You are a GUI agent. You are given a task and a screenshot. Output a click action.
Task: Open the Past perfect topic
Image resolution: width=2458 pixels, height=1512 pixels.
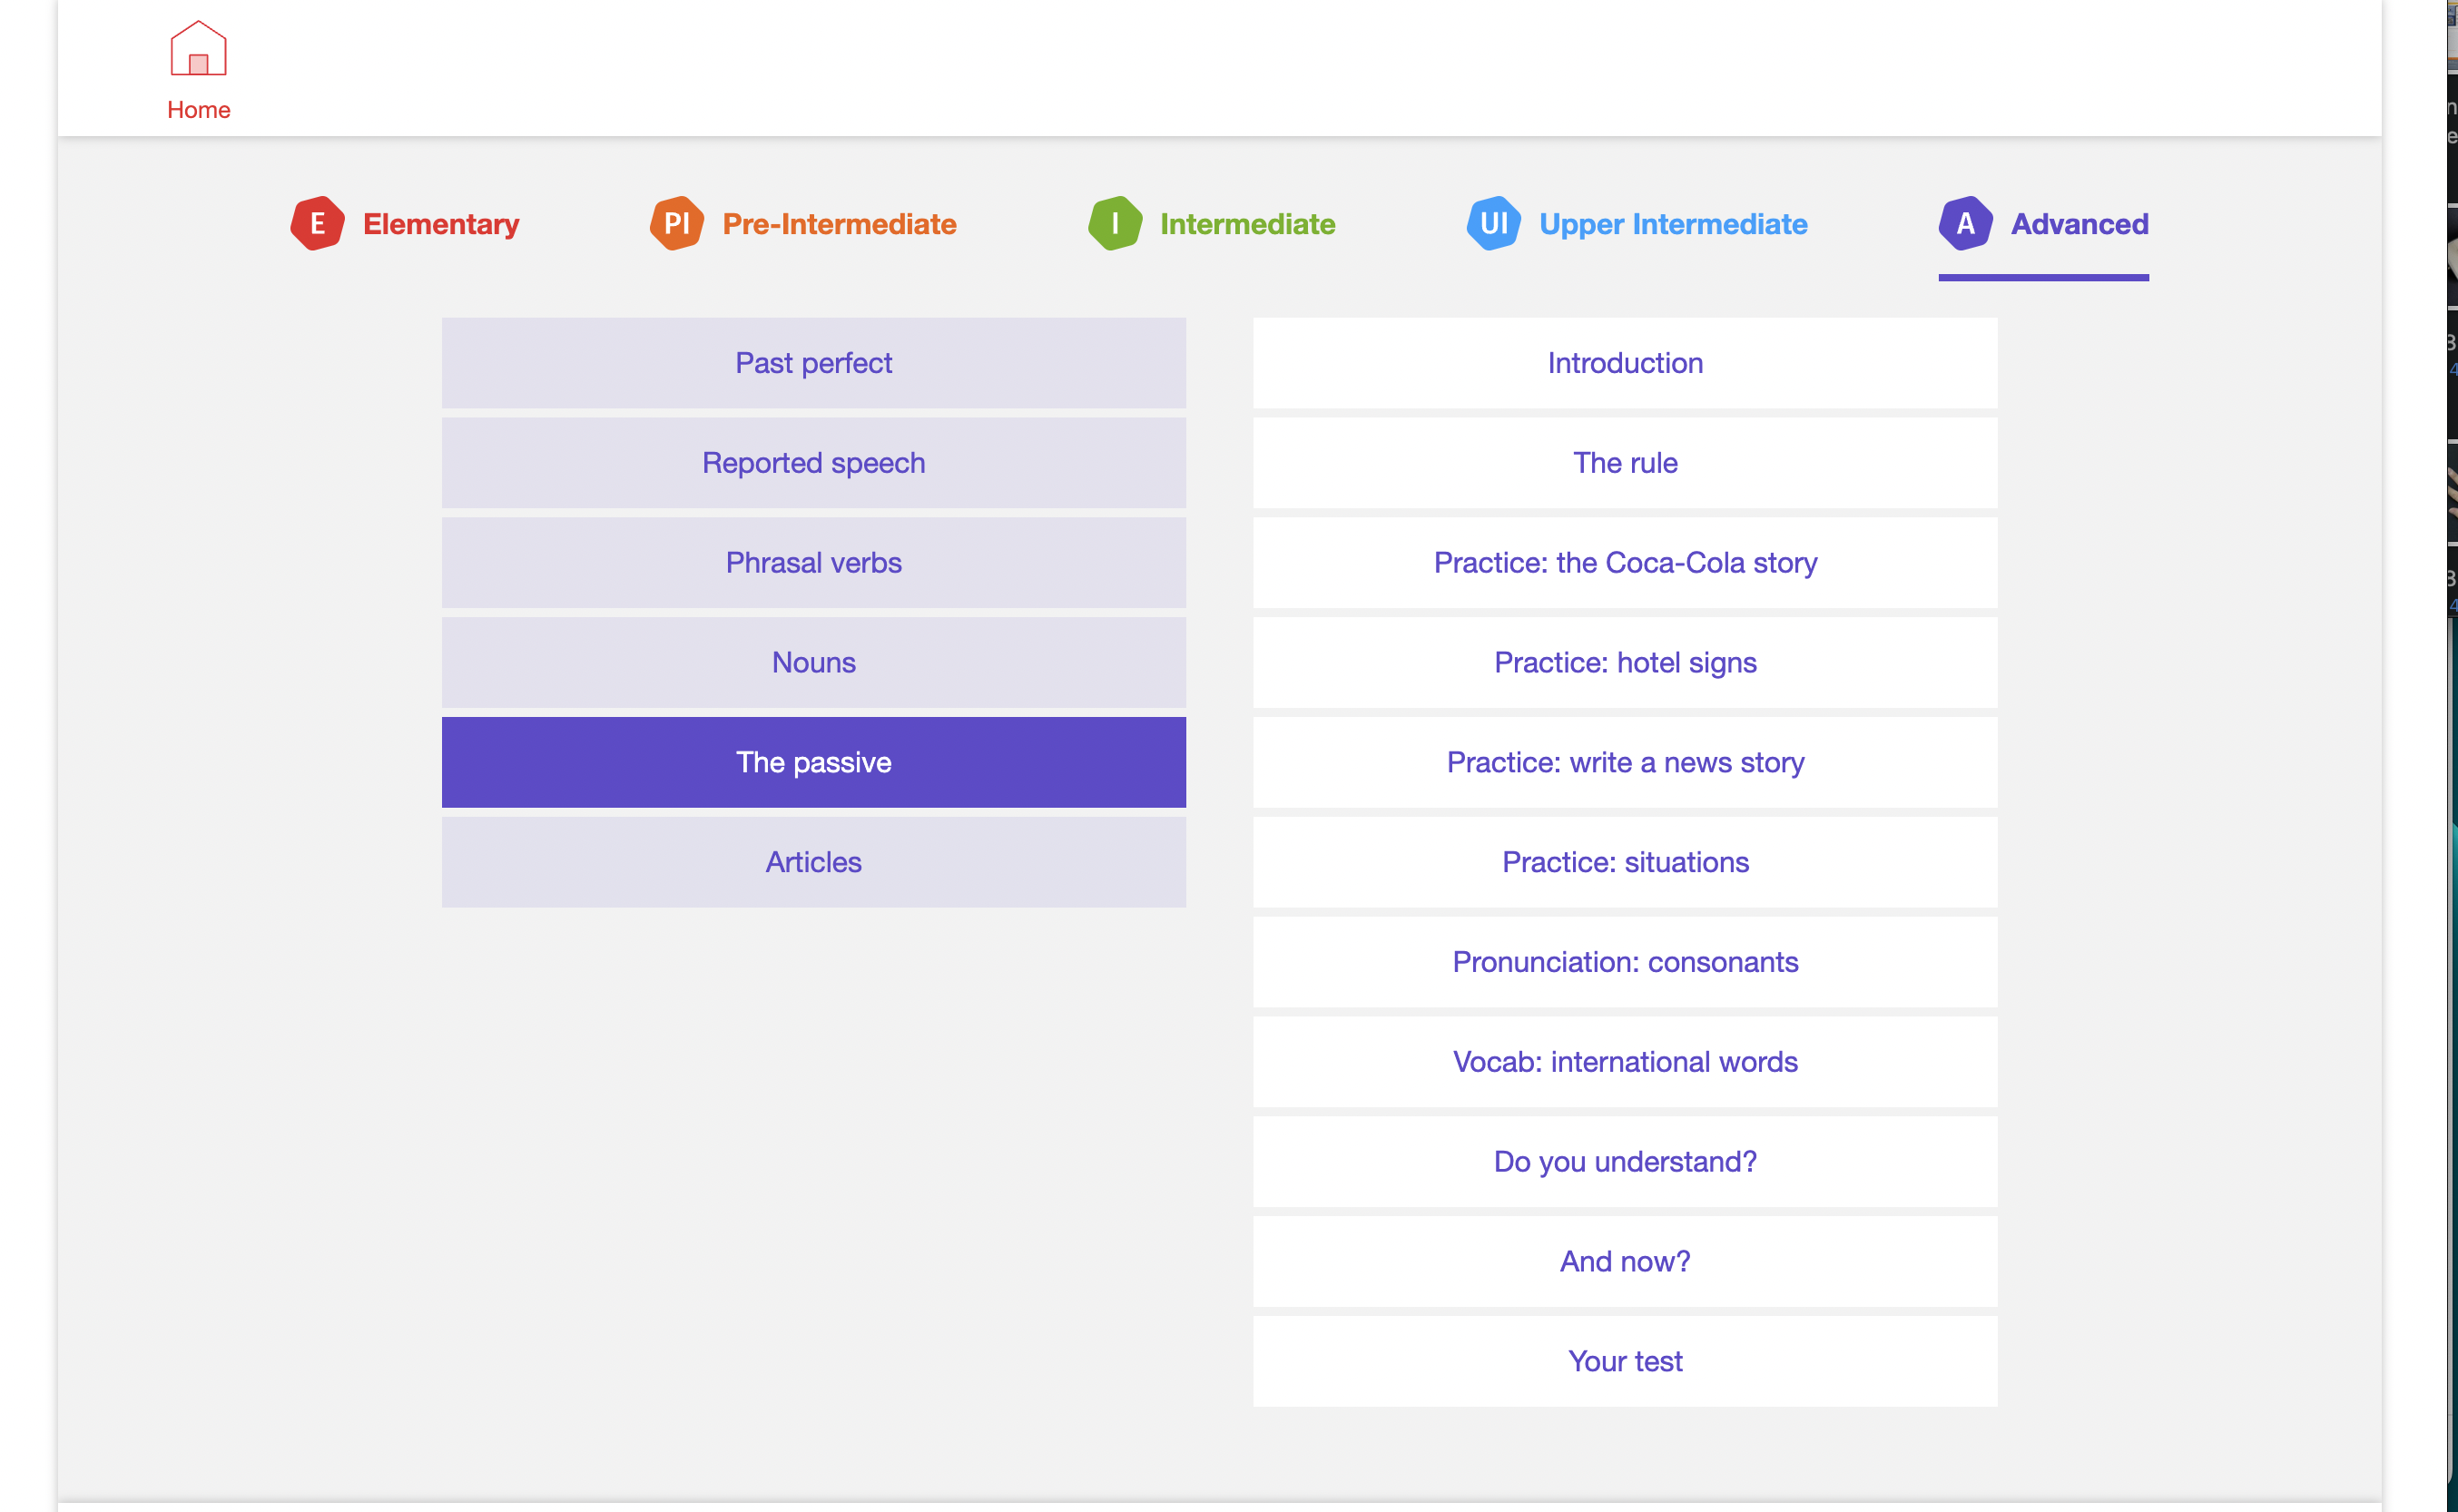tap(813, 363)
